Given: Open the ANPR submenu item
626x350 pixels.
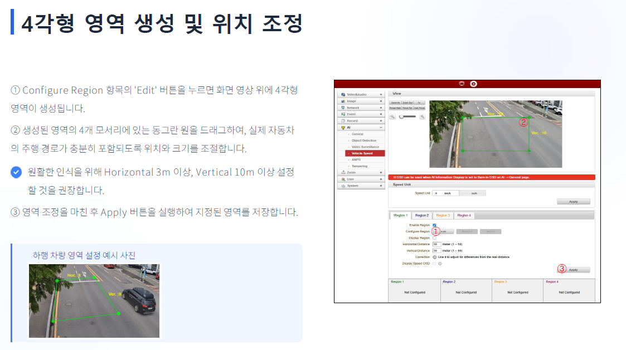Looking at the screenshot, I should [x=356, y=159].
